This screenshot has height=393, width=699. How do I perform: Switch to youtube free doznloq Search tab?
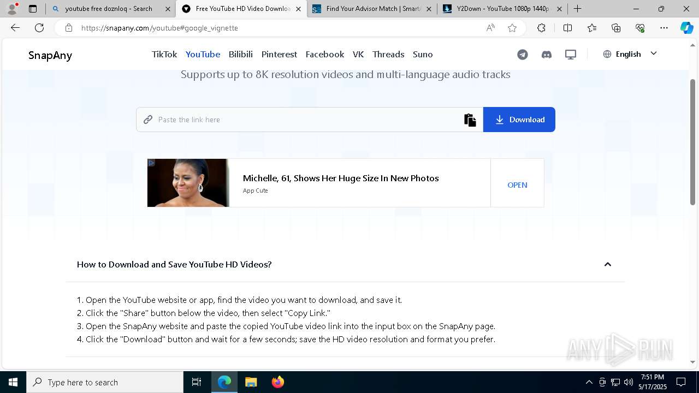(110, 9)
